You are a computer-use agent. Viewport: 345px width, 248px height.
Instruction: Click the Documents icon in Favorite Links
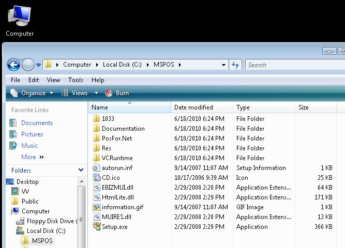point(13,123)
